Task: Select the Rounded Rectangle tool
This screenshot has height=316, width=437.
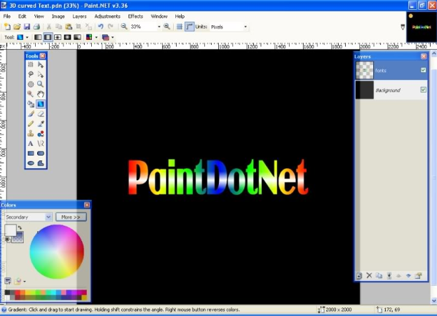Action: [41, 153]
